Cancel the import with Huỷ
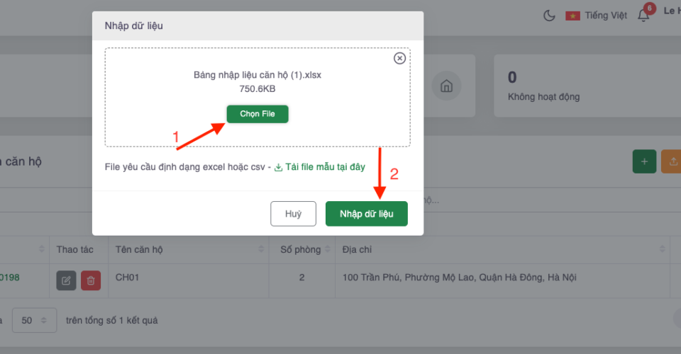The height and width of the screenshot is (354, 681). 293,214
